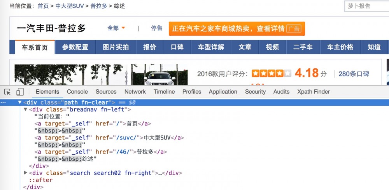Image resolution: width=389 pixels, height=190 pixels.
Task: Select the "当前位置：" text node
Action: (52, 116)
